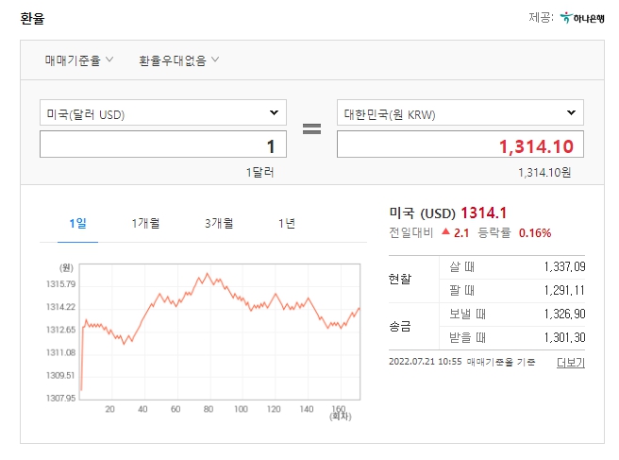Click the equals sign between currencies
Image resolution: width=619 pixels, height=460 pixels.
(x=312, y=128)
